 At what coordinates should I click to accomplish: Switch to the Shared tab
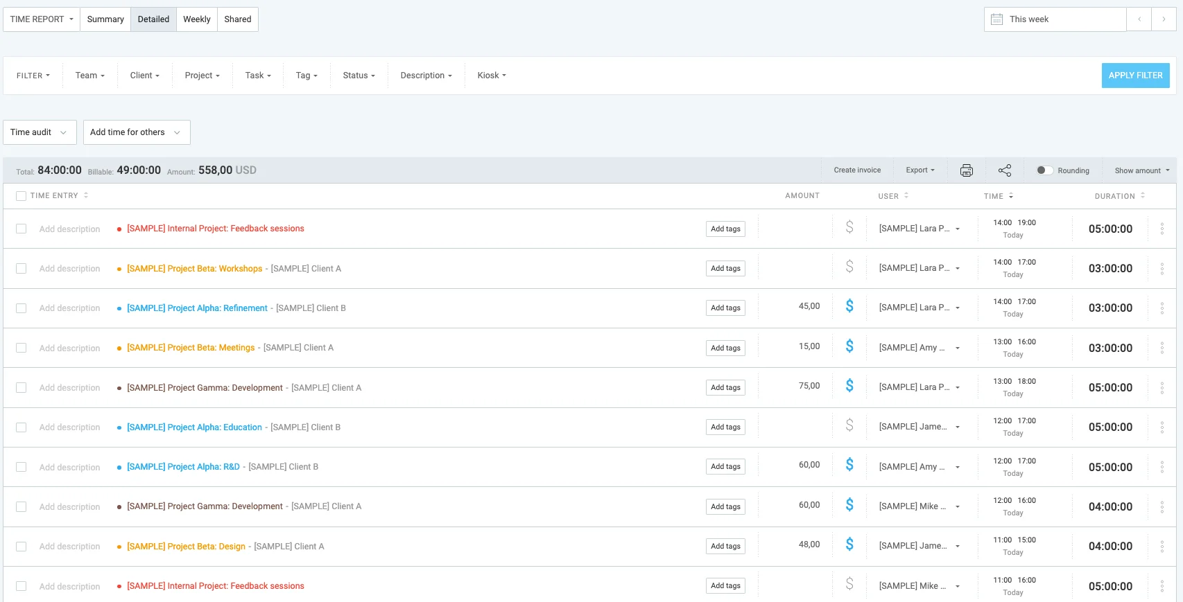(238, 19)
